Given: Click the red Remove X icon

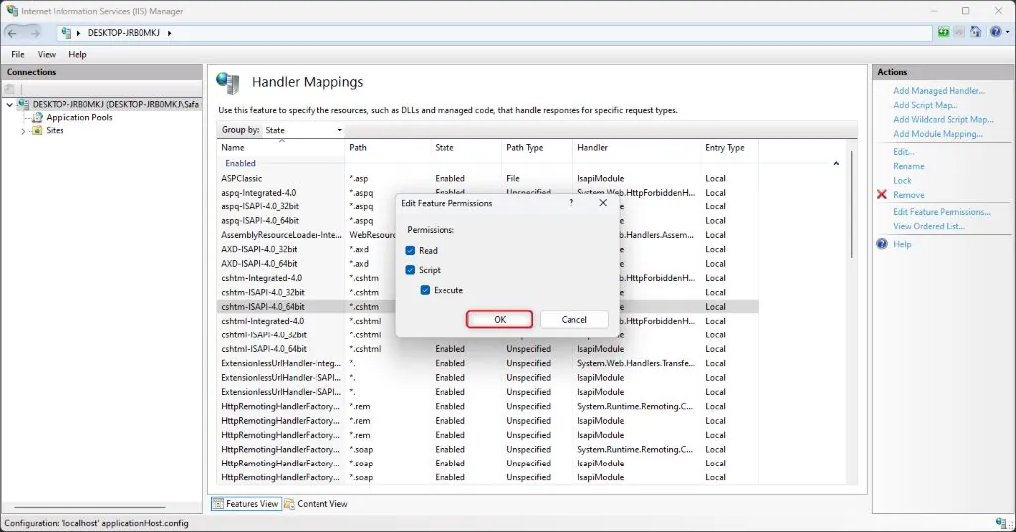Looking at the screenshot, I should pyautogui.click(x=882, y=194).
